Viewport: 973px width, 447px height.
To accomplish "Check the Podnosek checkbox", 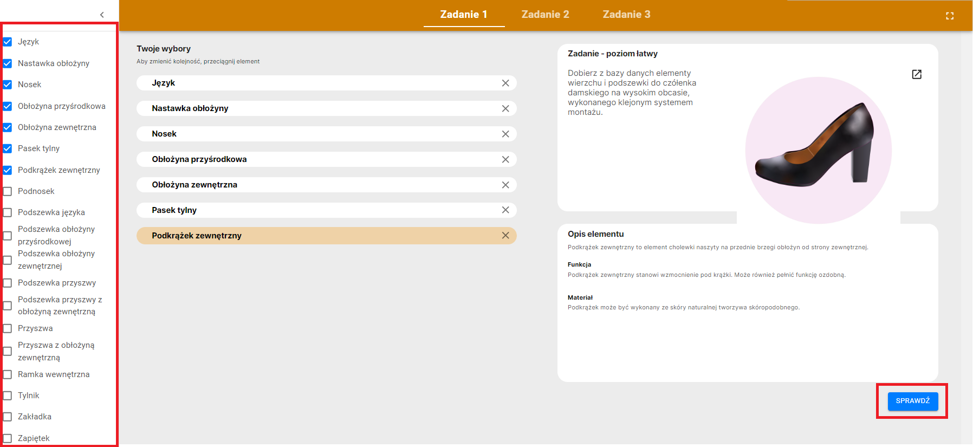I will point(8,191).
